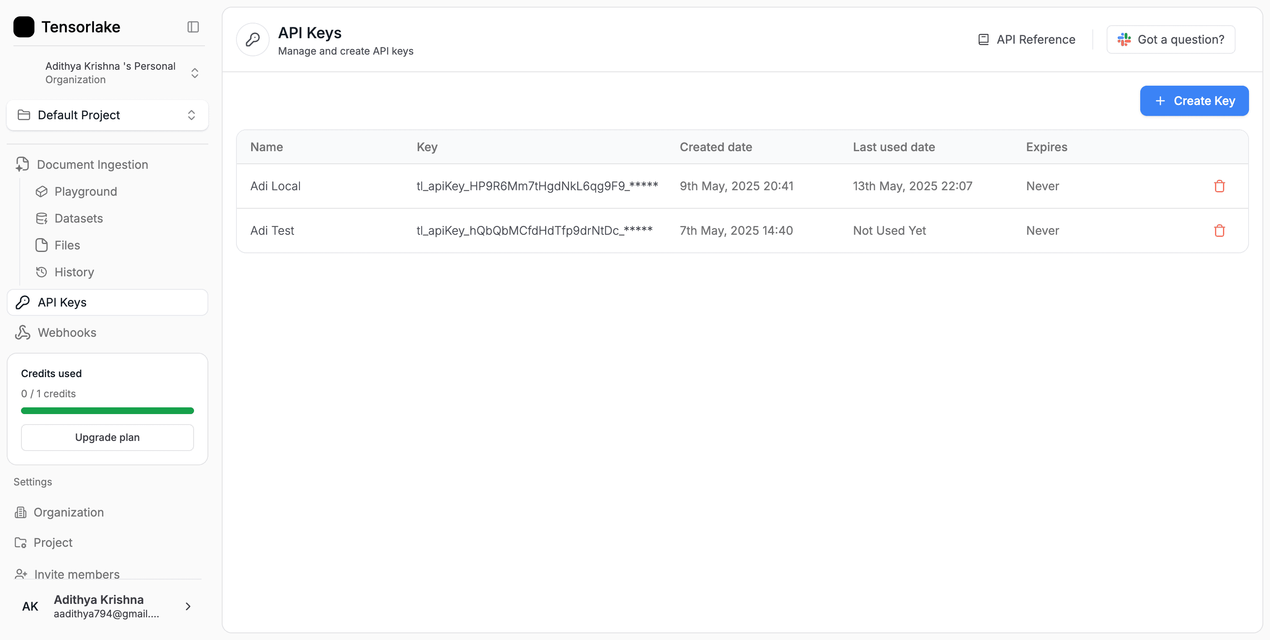The image size is (1270, 640).
Task: Open Organization settings
Action: click(68, 512)
